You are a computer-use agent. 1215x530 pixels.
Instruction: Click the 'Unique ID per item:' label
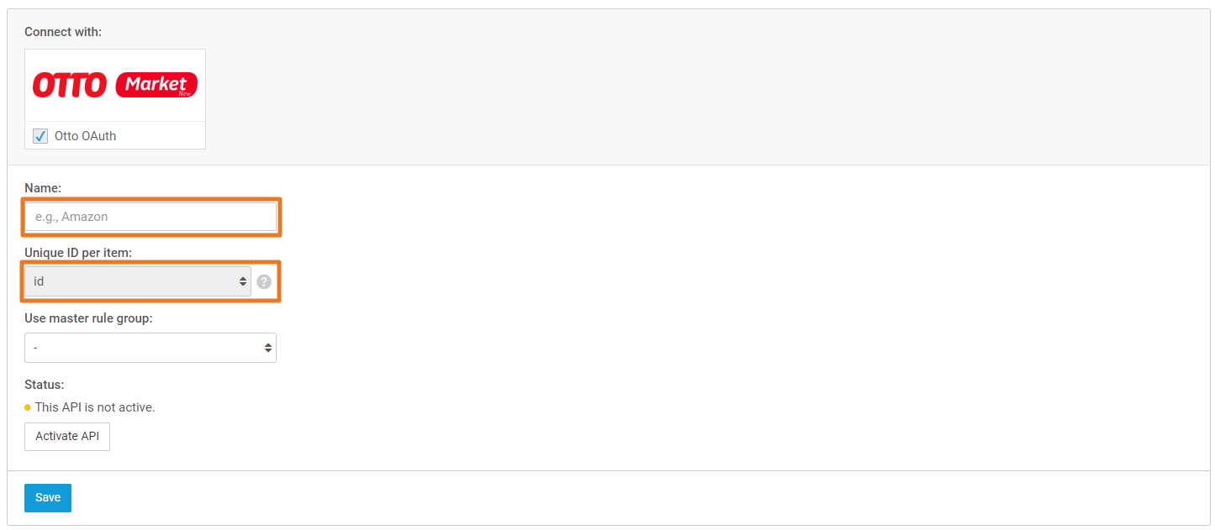78,253
